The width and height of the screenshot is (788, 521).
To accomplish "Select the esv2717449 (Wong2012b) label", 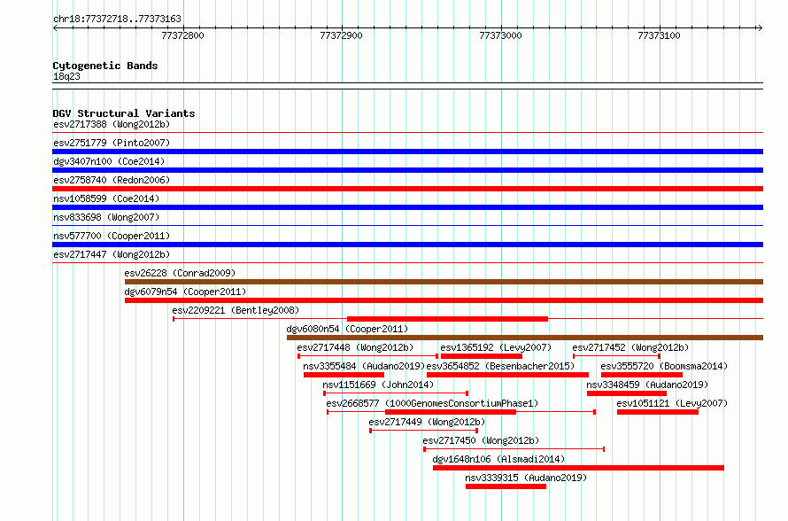I will tap(427, 422).
